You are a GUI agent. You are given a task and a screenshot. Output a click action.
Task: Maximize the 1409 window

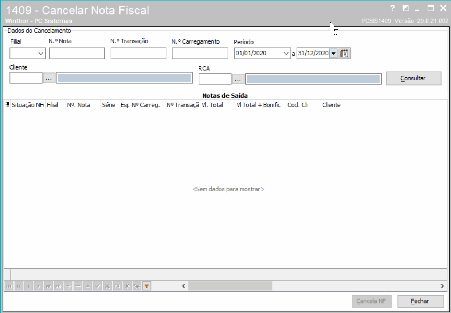431,8
